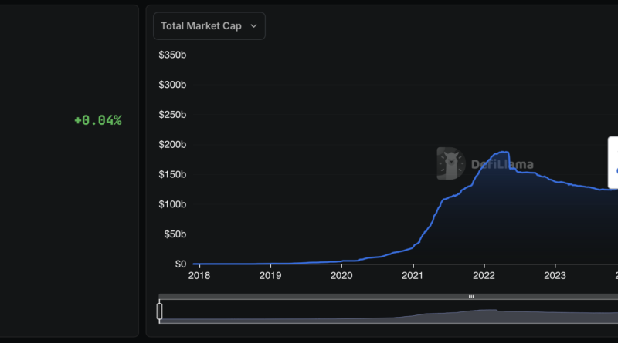The image size is (618, 343).
Task: Click the 2022 peak on the chart line
Action: (502, 152)
